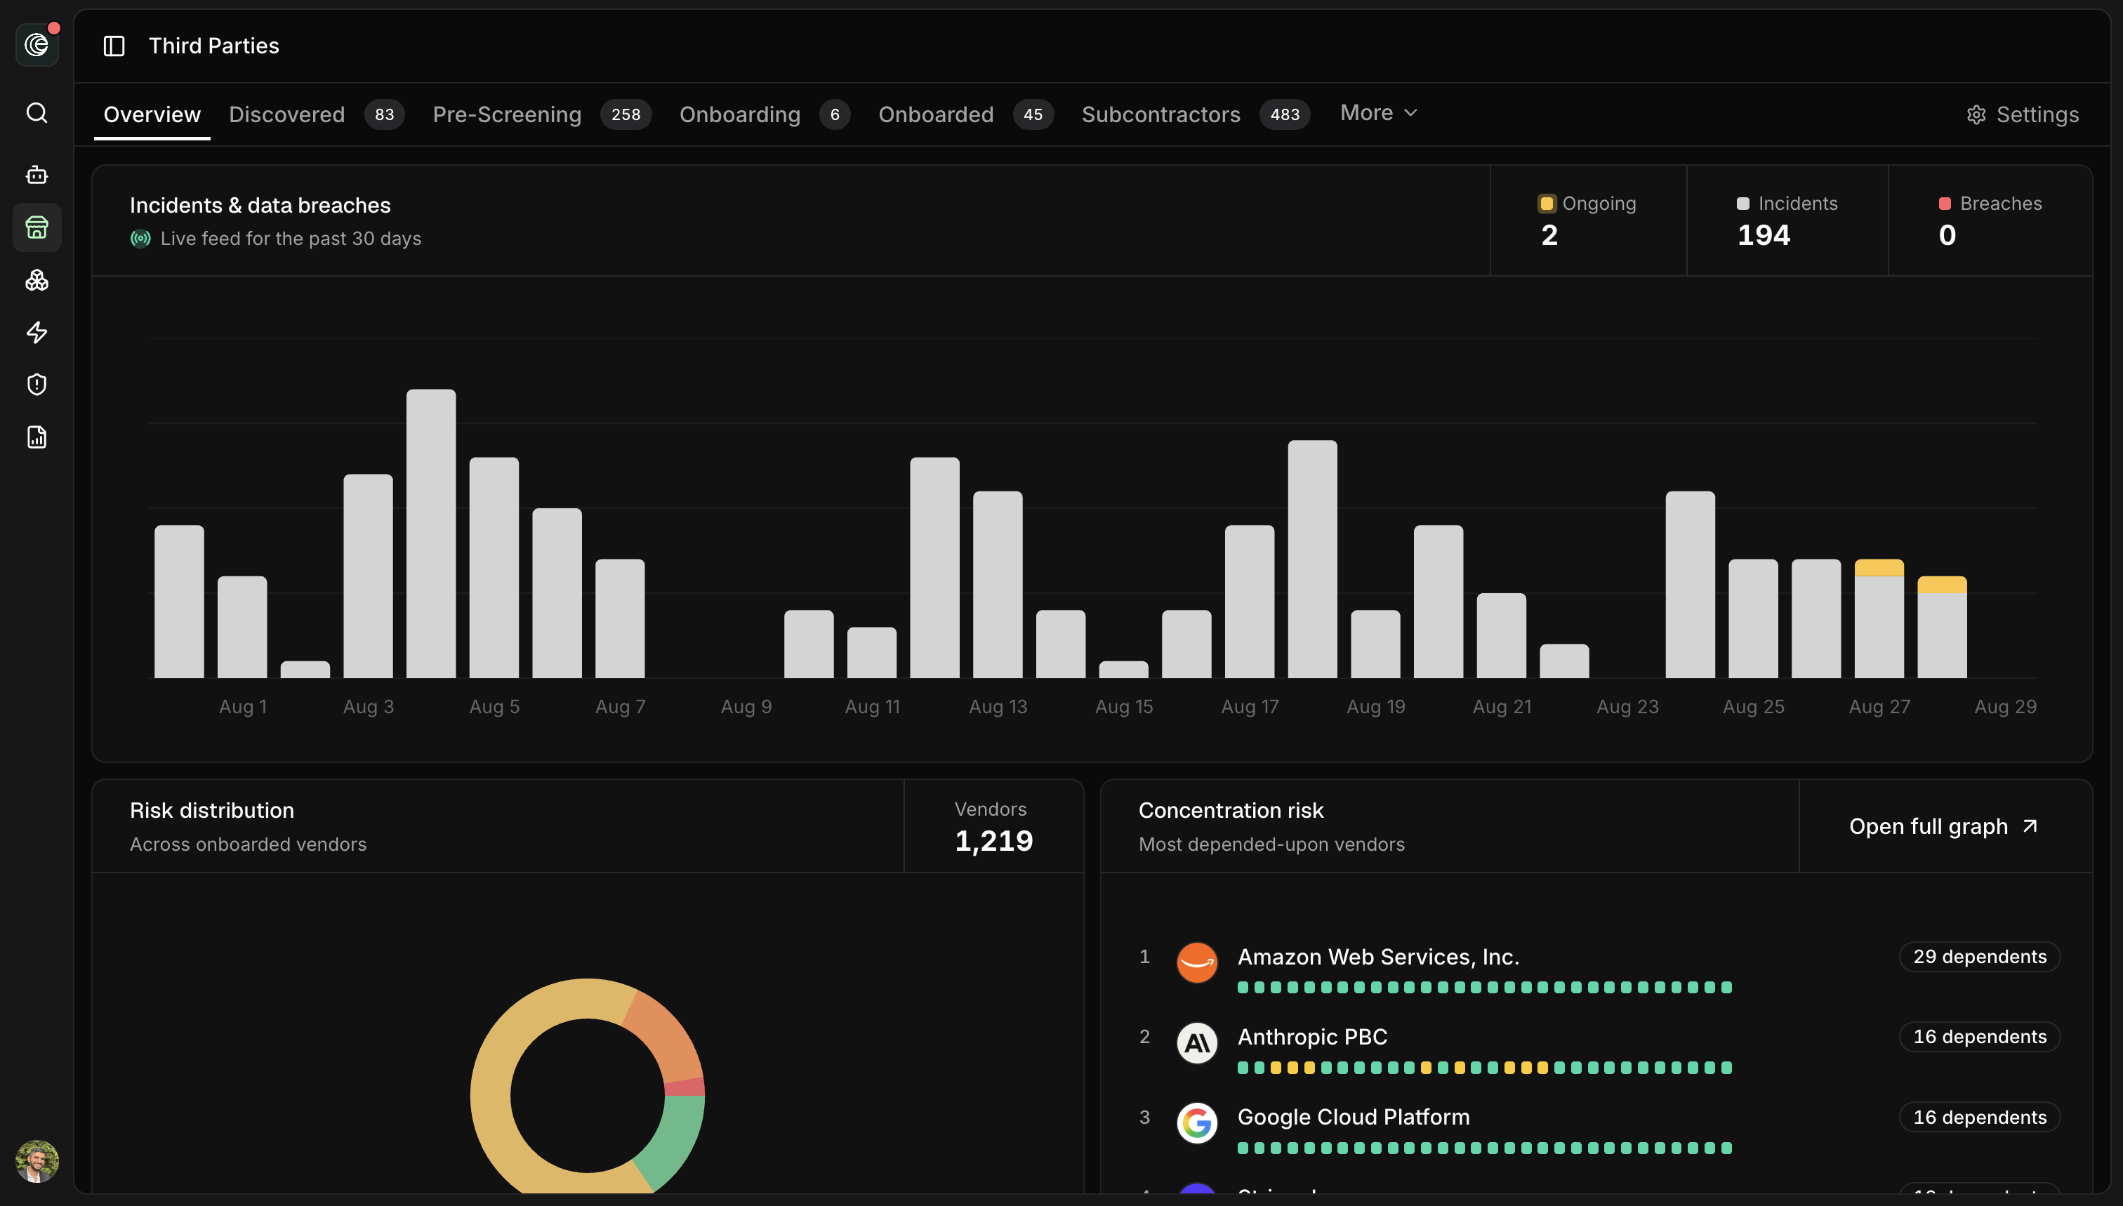Click the small red segment of the risk donut
The height and width of the screenshot is (1206, 2123).
tap(686, 1087)
